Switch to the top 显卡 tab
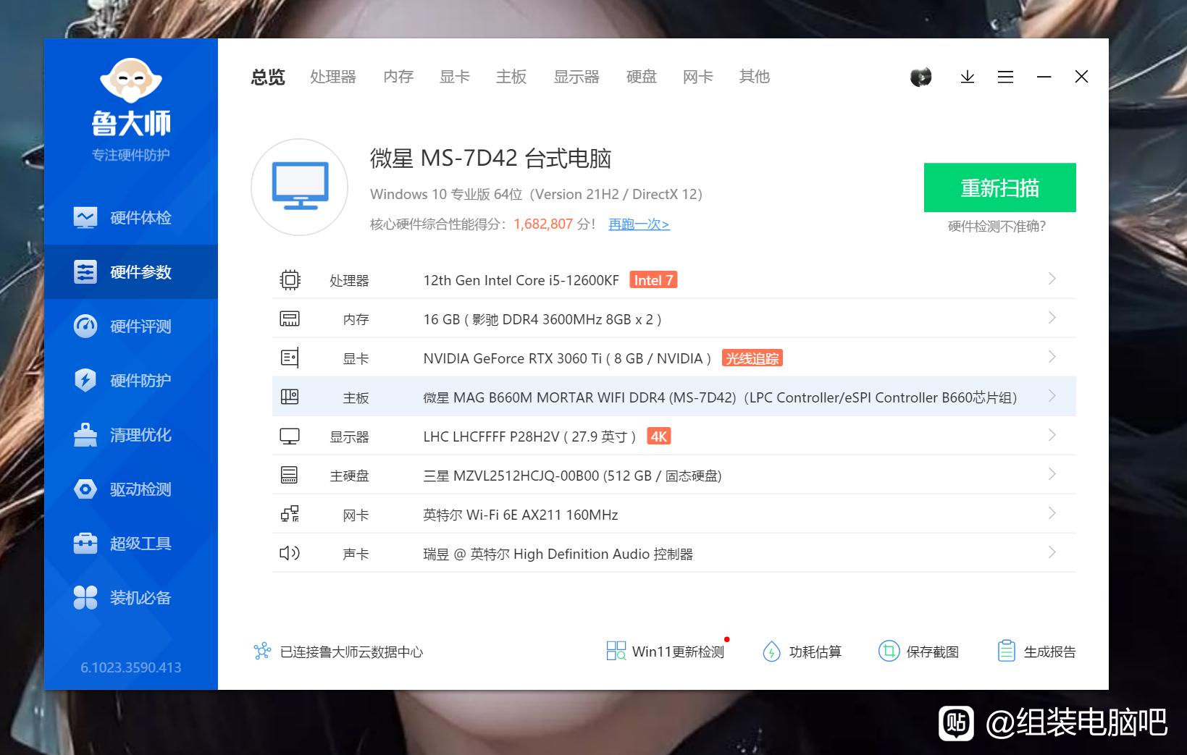The image size is (1187, 755). pos(455,77)
